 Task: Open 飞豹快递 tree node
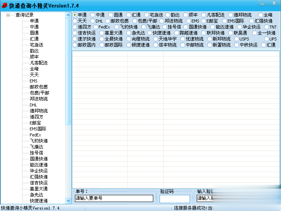[39, 141]
